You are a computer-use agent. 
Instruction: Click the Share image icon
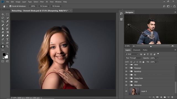(175, 6)
